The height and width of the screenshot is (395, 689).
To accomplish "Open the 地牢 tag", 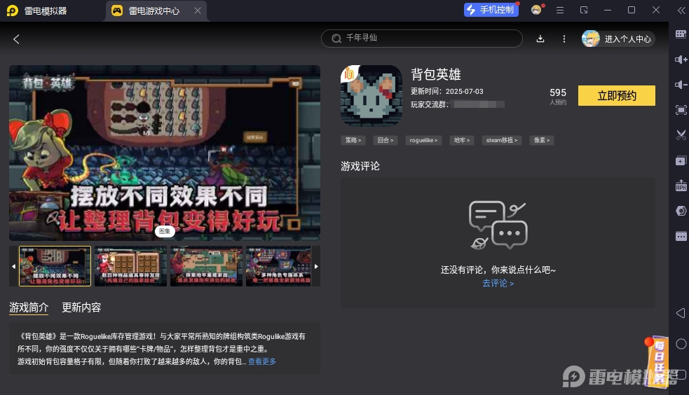I will tap(462, 140).
